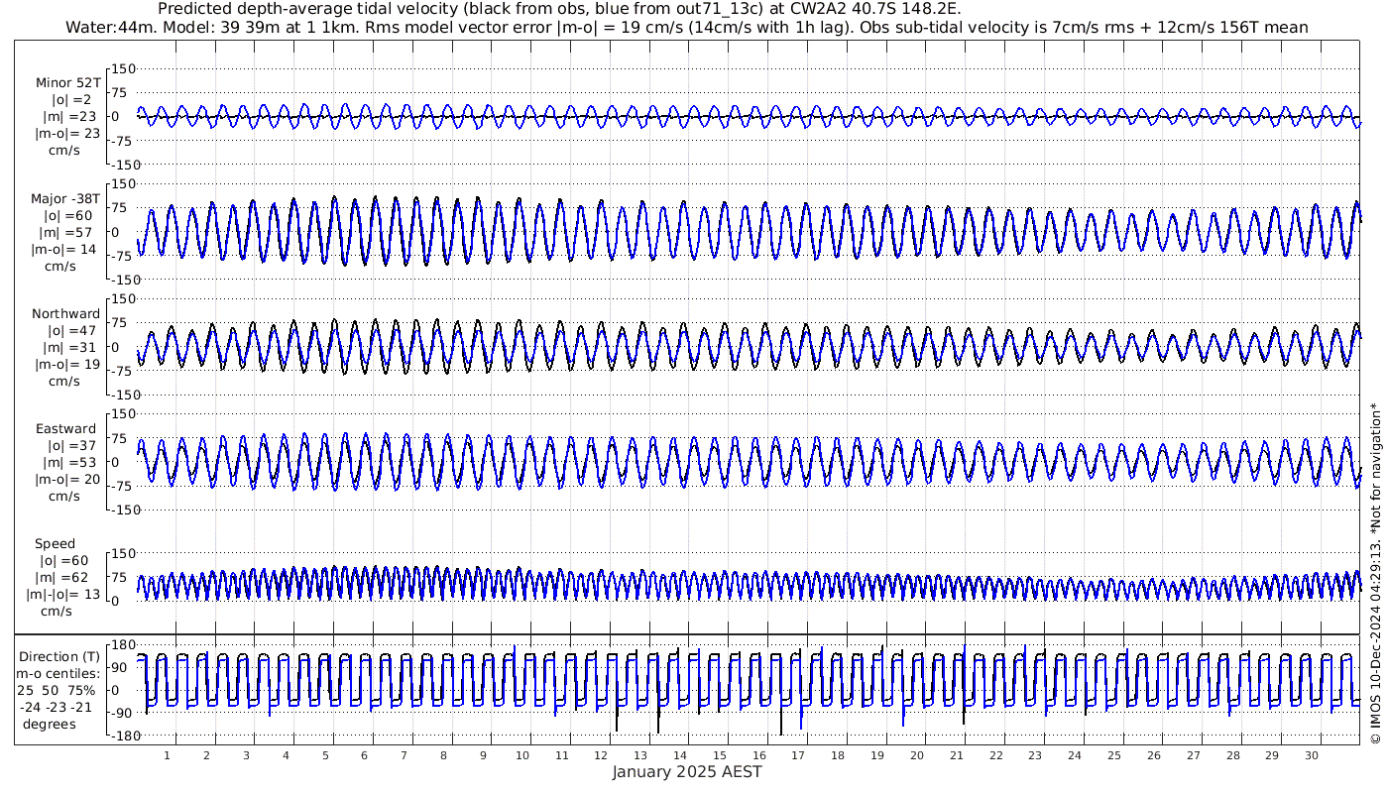Click day '20' on the date axis

pos(916,755)
